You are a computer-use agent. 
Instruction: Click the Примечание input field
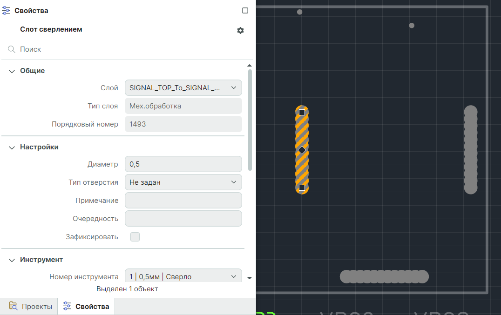coord(183,201)
